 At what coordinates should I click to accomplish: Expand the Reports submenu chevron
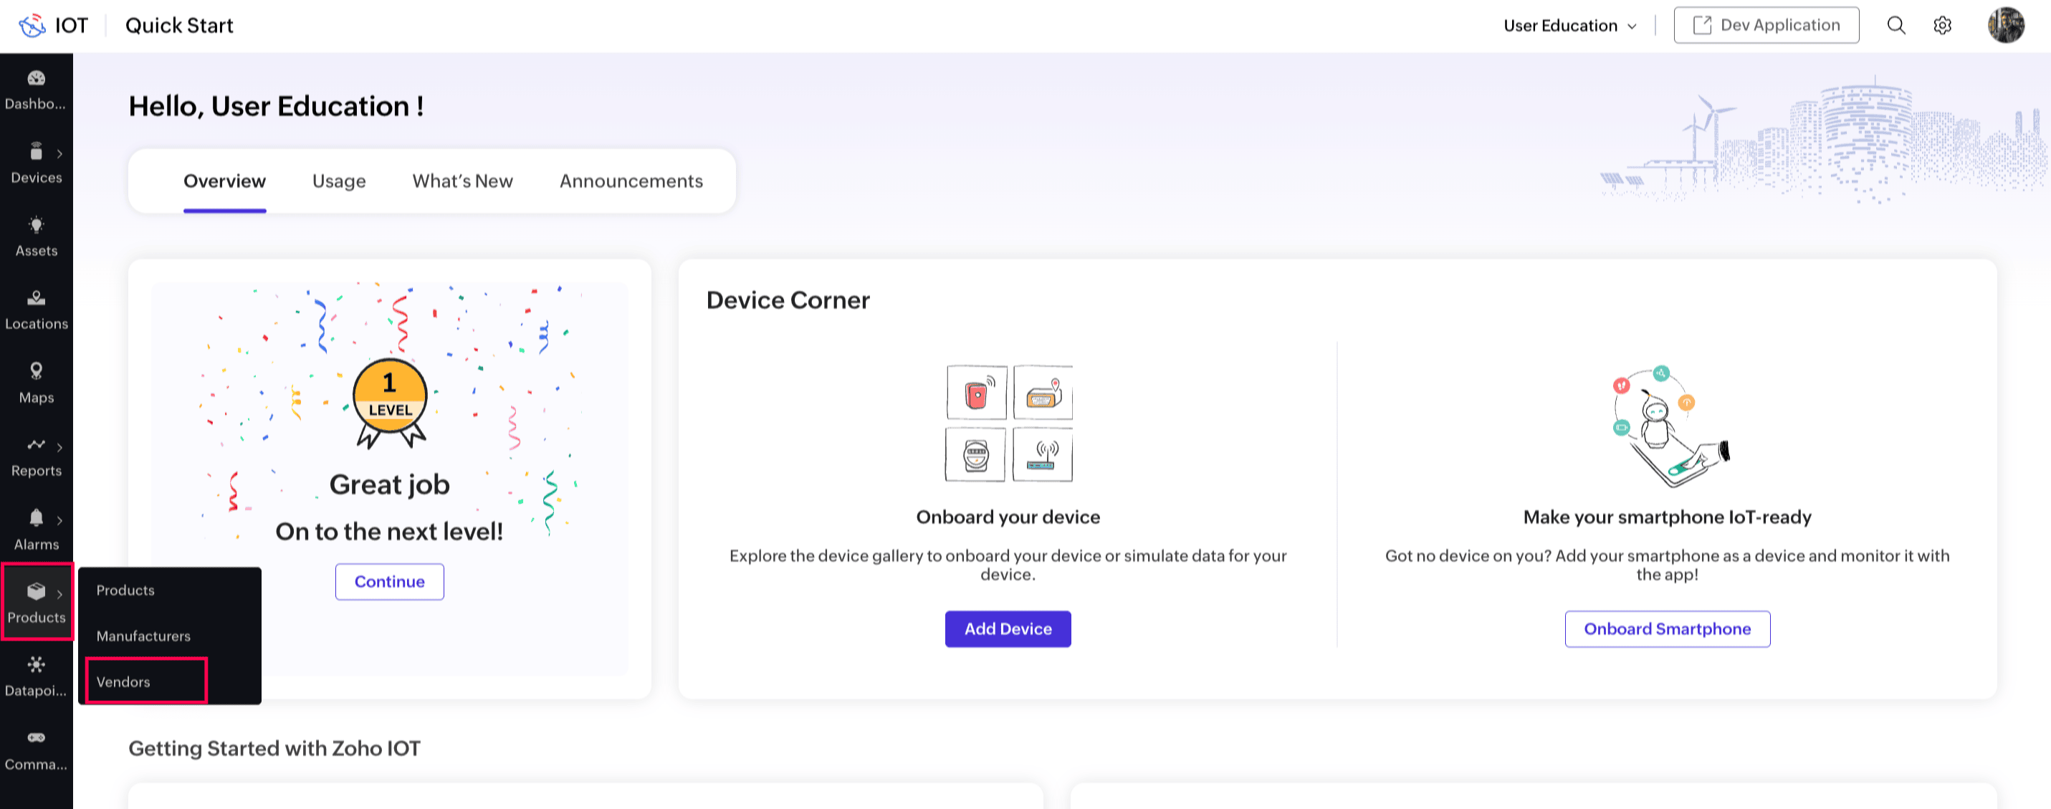pyautogui.click(x=59, y=448)
